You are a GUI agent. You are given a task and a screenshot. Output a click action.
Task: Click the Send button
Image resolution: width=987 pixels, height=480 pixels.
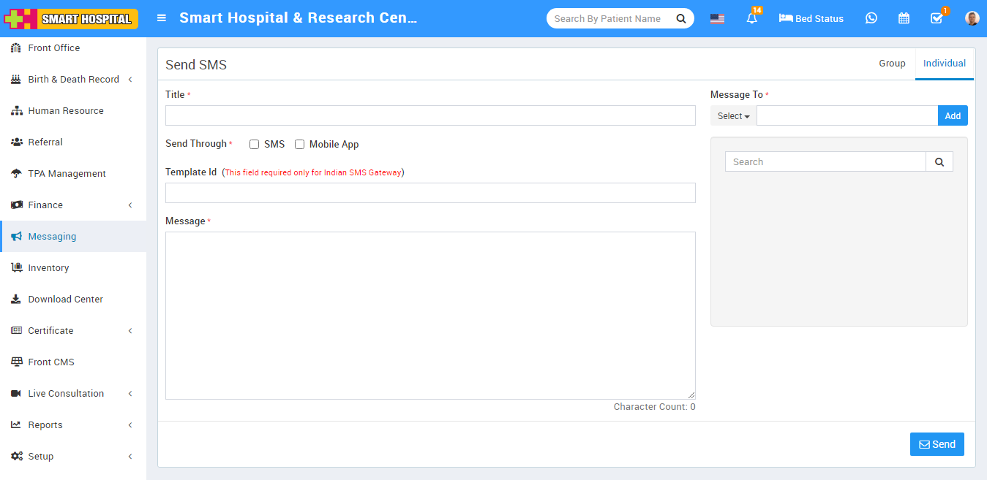(937, 444)
